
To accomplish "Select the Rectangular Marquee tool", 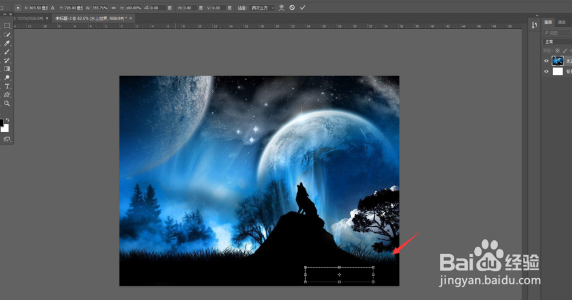I will point(7,26).
